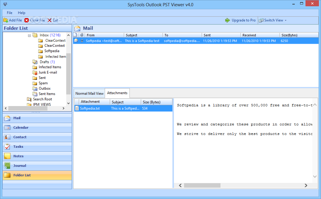Click the Calendar navigation button label
The image size is (321, 199).
coord(21,128)
